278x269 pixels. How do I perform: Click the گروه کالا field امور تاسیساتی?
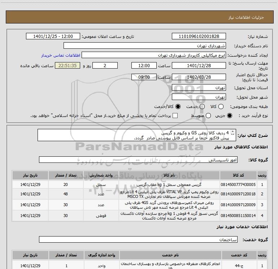138,160
